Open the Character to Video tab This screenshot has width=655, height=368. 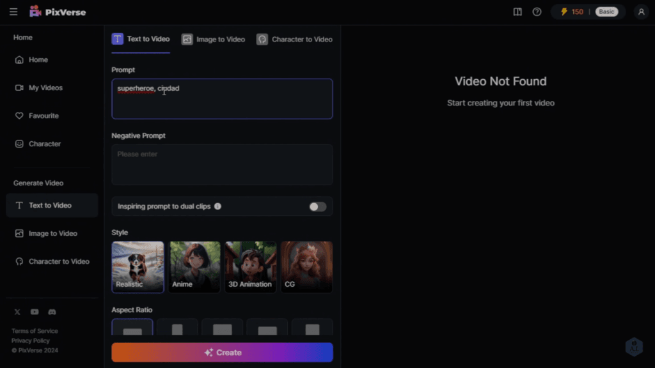click(x=294, y=39)
